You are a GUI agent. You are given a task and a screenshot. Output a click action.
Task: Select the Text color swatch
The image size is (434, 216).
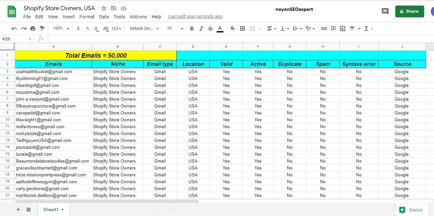[220, 29]
